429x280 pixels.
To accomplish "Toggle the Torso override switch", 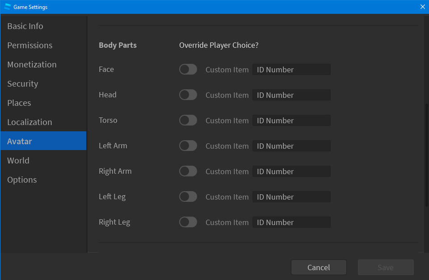I will coord(188,120).
